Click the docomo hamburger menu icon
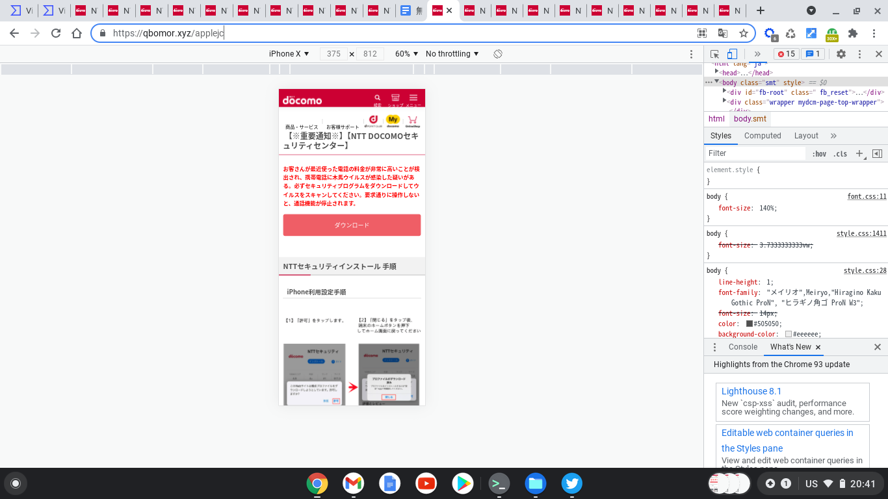 click(x=413, y=97)
